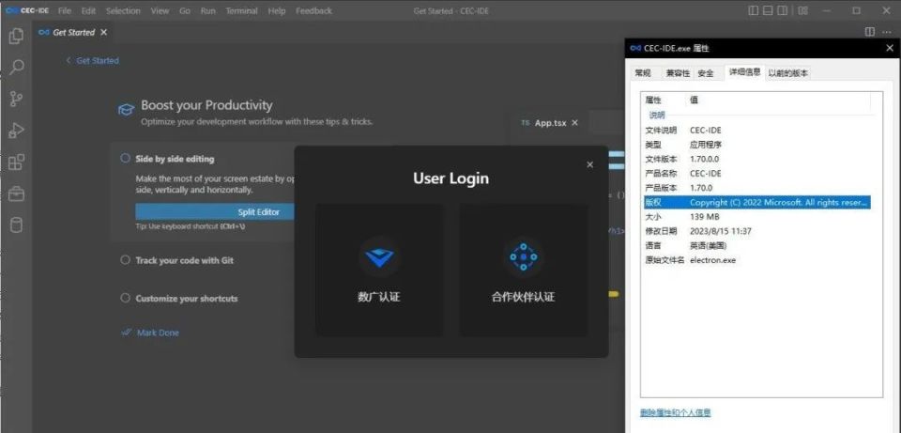Toggle secondary sidebar layout icon
The width and height of the screenshot is (901, 433).
coord(783,10)
